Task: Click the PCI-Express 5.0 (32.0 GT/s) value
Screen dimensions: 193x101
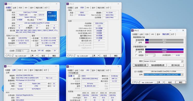Action: pyautogui.click(x=36, y=80)
